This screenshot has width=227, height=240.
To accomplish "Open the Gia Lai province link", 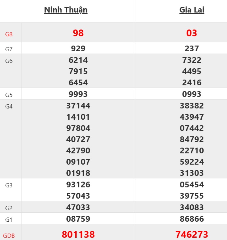I will [192, 10].
